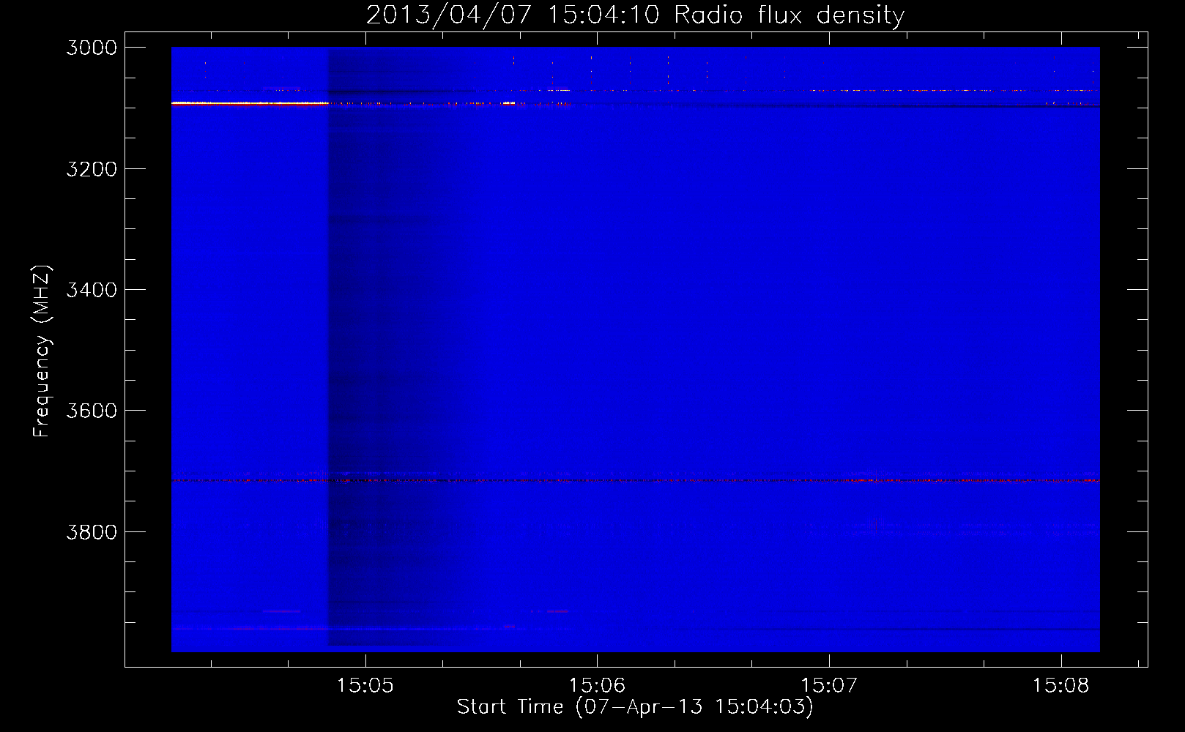The width and height of the screenshot is (1185, 732).
Task: Click the '3600' frequency axis label
Action: tap(92, 411)
